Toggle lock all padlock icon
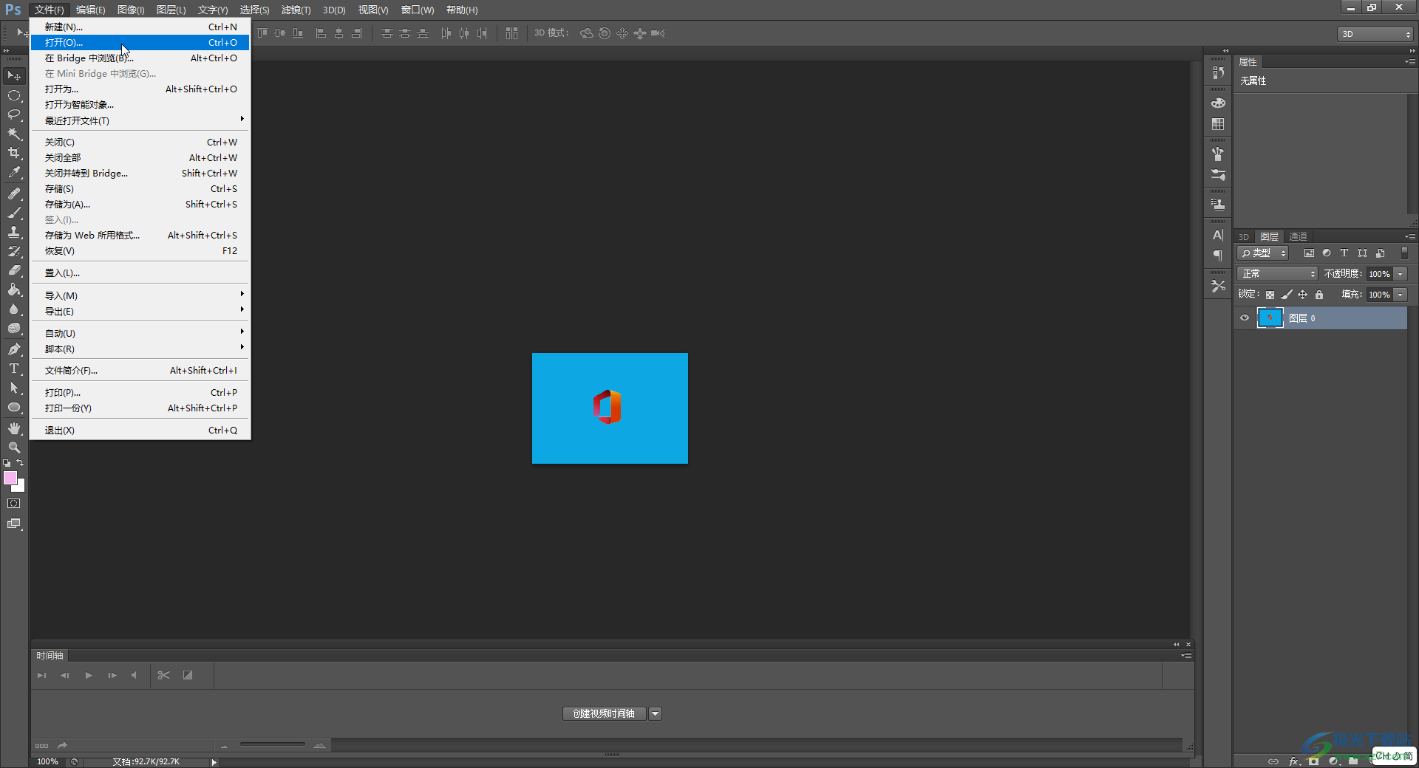This screenshot has height=768, width=1419. coord(1319,295)
